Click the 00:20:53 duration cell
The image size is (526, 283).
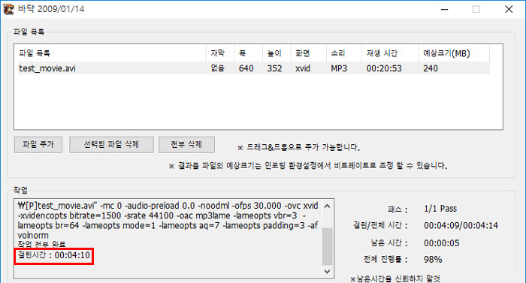pyautogui.click(x=384, y=68)
